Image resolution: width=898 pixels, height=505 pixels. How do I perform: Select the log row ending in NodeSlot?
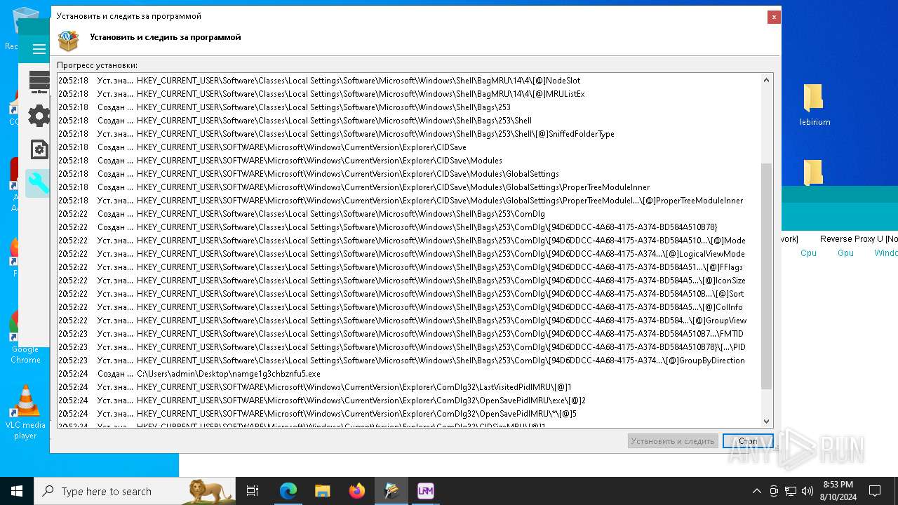click(409, 81)
